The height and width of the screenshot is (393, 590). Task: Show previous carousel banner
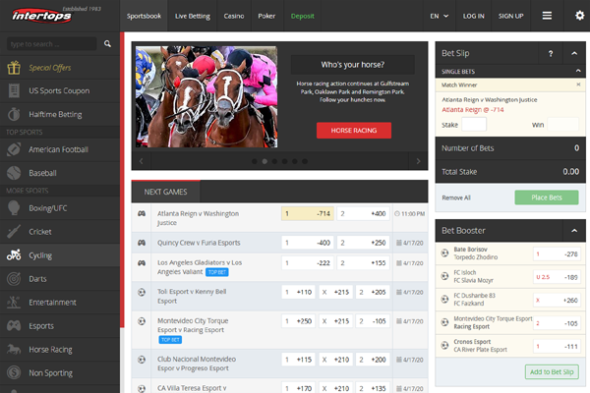[141, 161]
